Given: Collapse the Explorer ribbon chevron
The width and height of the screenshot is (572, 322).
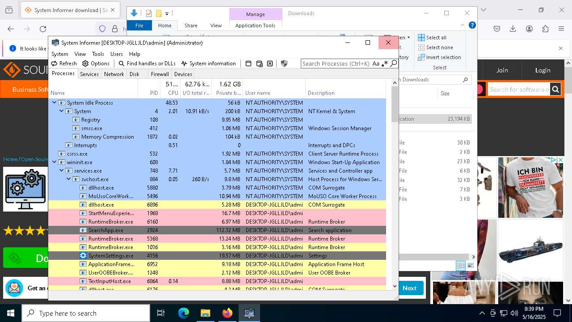Looking at the screenshot, I should (x=463, y=25).
